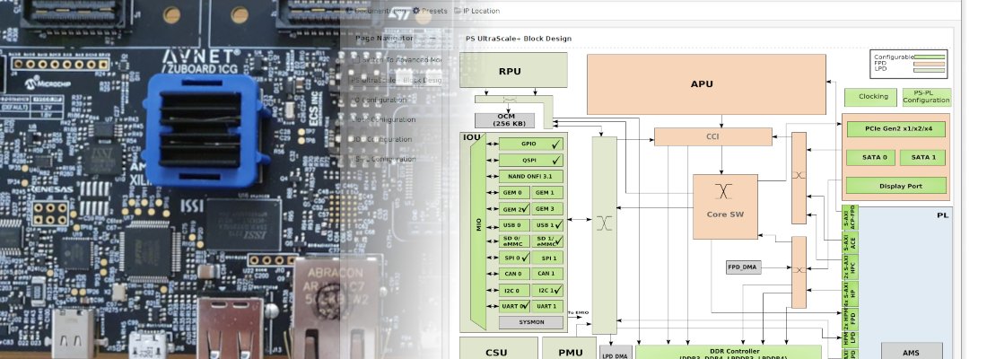Open Clock Configuration page in navigator
This screenshot has width=987, height=359.
pos(385,119)
